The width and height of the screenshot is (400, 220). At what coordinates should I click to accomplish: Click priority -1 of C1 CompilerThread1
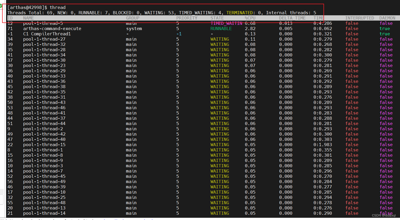point(179,34)
